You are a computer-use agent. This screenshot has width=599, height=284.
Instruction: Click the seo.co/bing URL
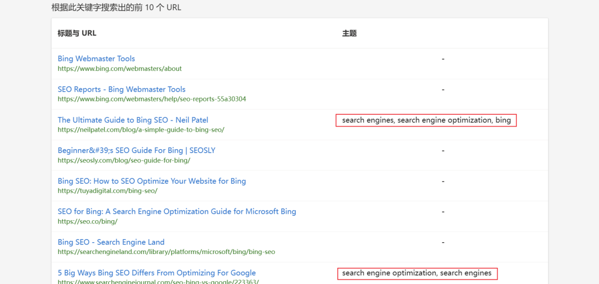coord(87,221)
